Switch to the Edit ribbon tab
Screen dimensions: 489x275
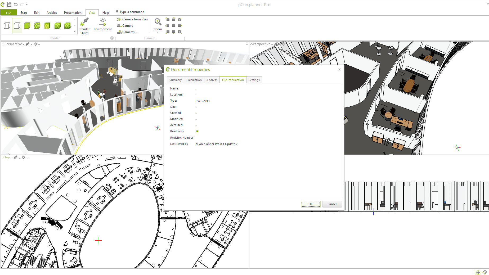(37, 12)
